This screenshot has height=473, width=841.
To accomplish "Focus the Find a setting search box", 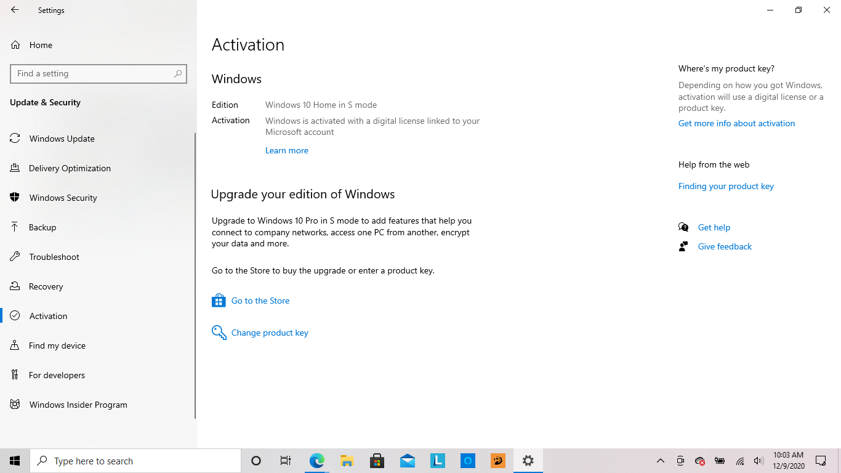I will [99, 73].
